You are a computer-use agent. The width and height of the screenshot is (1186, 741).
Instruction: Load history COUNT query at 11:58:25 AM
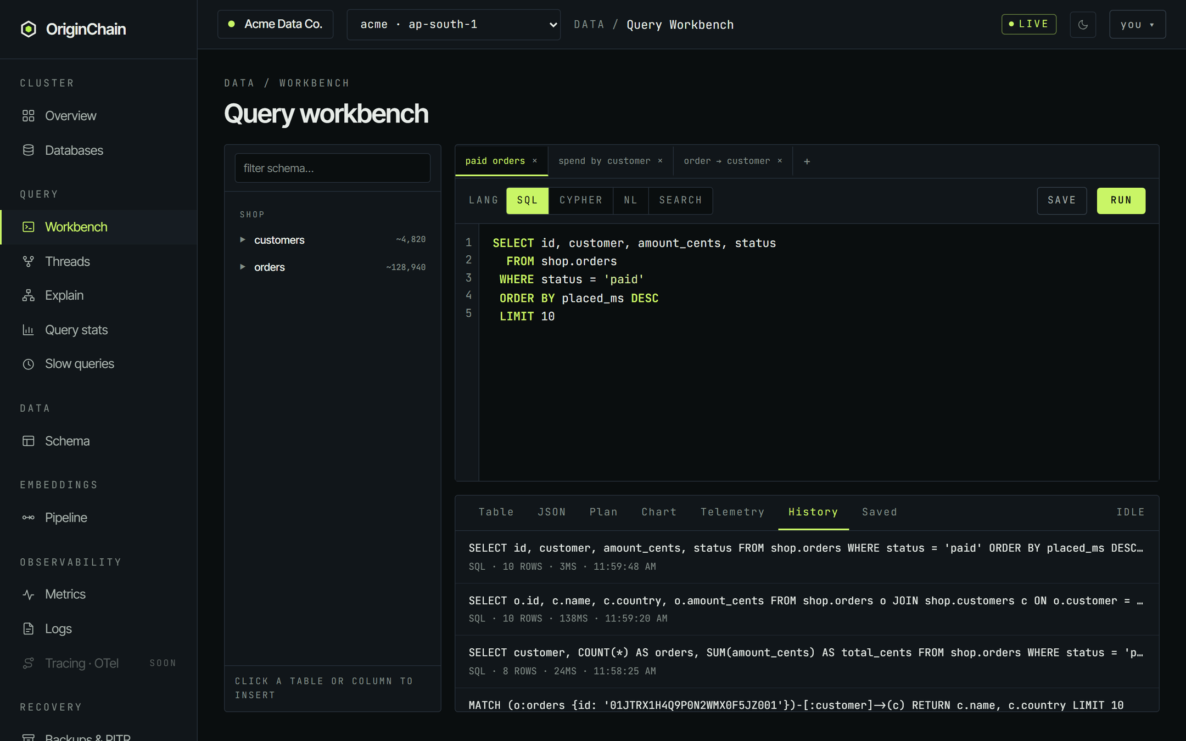(807, 661)
